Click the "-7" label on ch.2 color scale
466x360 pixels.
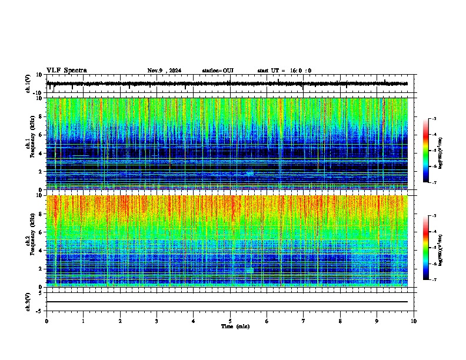(434, 279)
